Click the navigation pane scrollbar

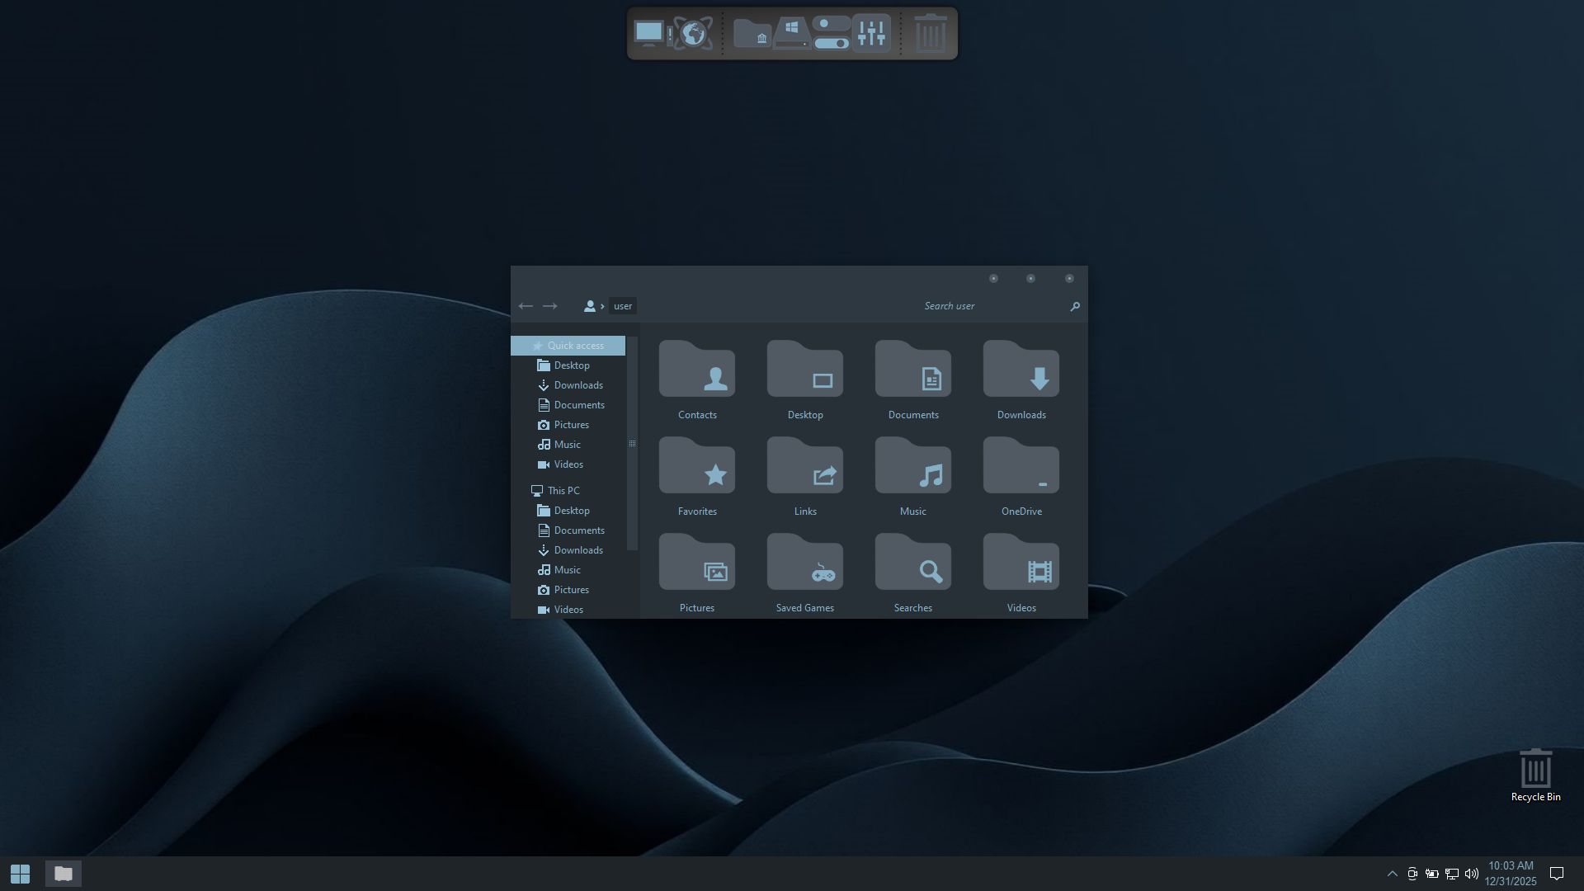[x=632, y=443]
